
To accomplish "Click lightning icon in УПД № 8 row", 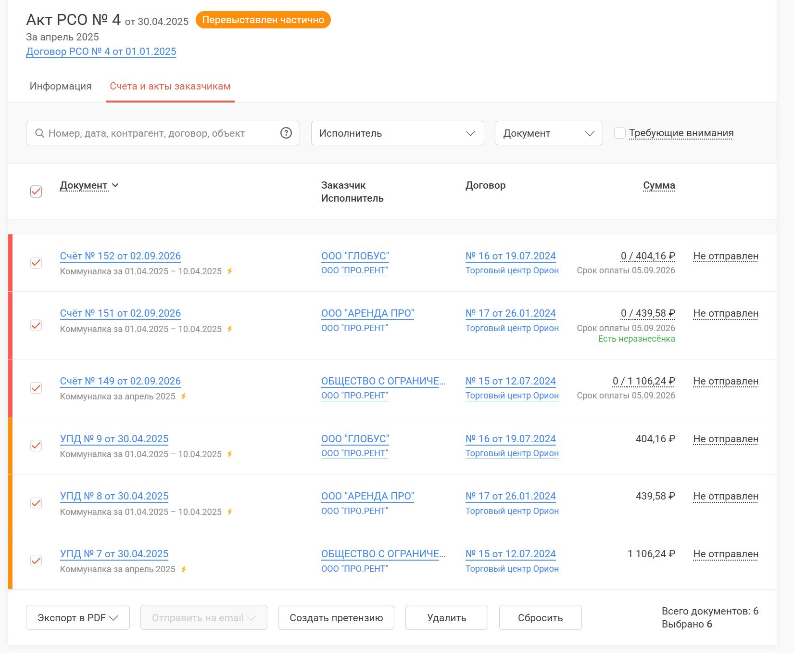I will (x=230, y=512).
